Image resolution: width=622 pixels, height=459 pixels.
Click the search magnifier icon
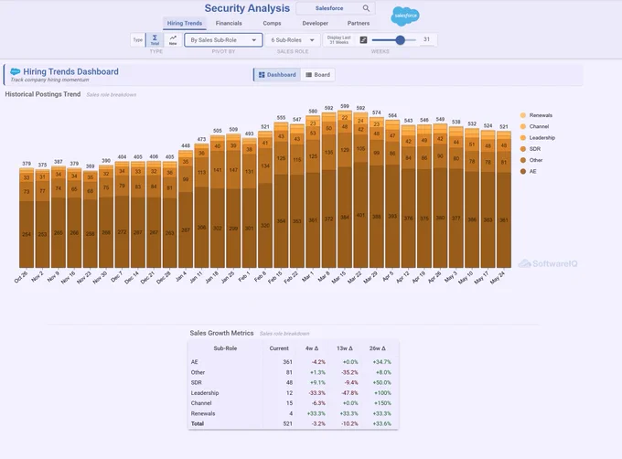pos(366,8)
